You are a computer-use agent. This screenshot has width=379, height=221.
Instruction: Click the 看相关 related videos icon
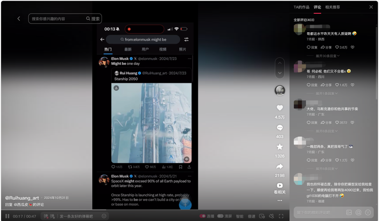tap(280, 186)
